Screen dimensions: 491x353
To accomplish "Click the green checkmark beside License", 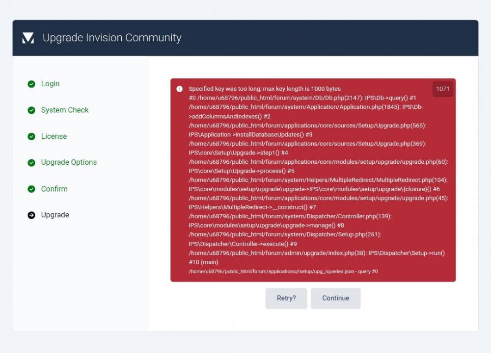I will click(x=31, y=136).
